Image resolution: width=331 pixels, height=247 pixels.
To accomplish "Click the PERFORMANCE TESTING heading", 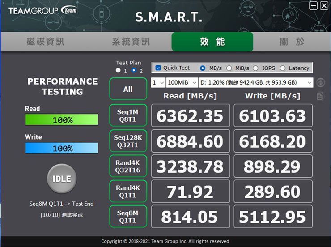I will (x=63, y=86).
